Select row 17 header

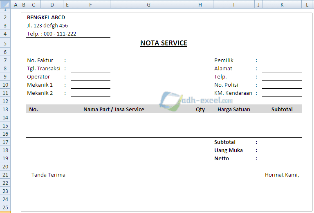pos(5,142)
